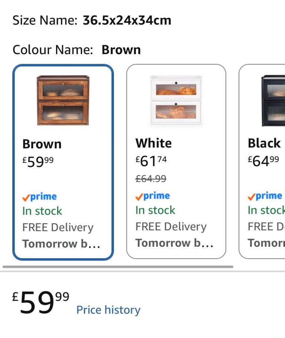Viewport: 285px width, 338px height.
Task: Click "In stock" on the White option
Action: point(155,210)
